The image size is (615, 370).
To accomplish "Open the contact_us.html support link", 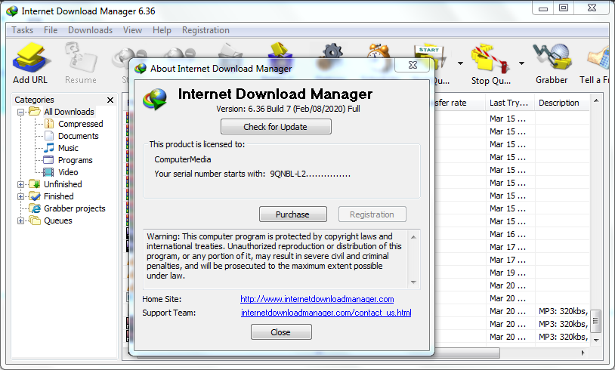I will coord(326,313).
